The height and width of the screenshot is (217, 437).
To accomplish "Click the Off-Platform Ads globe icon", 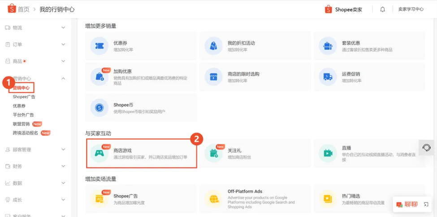I will (x=213, y=199).
